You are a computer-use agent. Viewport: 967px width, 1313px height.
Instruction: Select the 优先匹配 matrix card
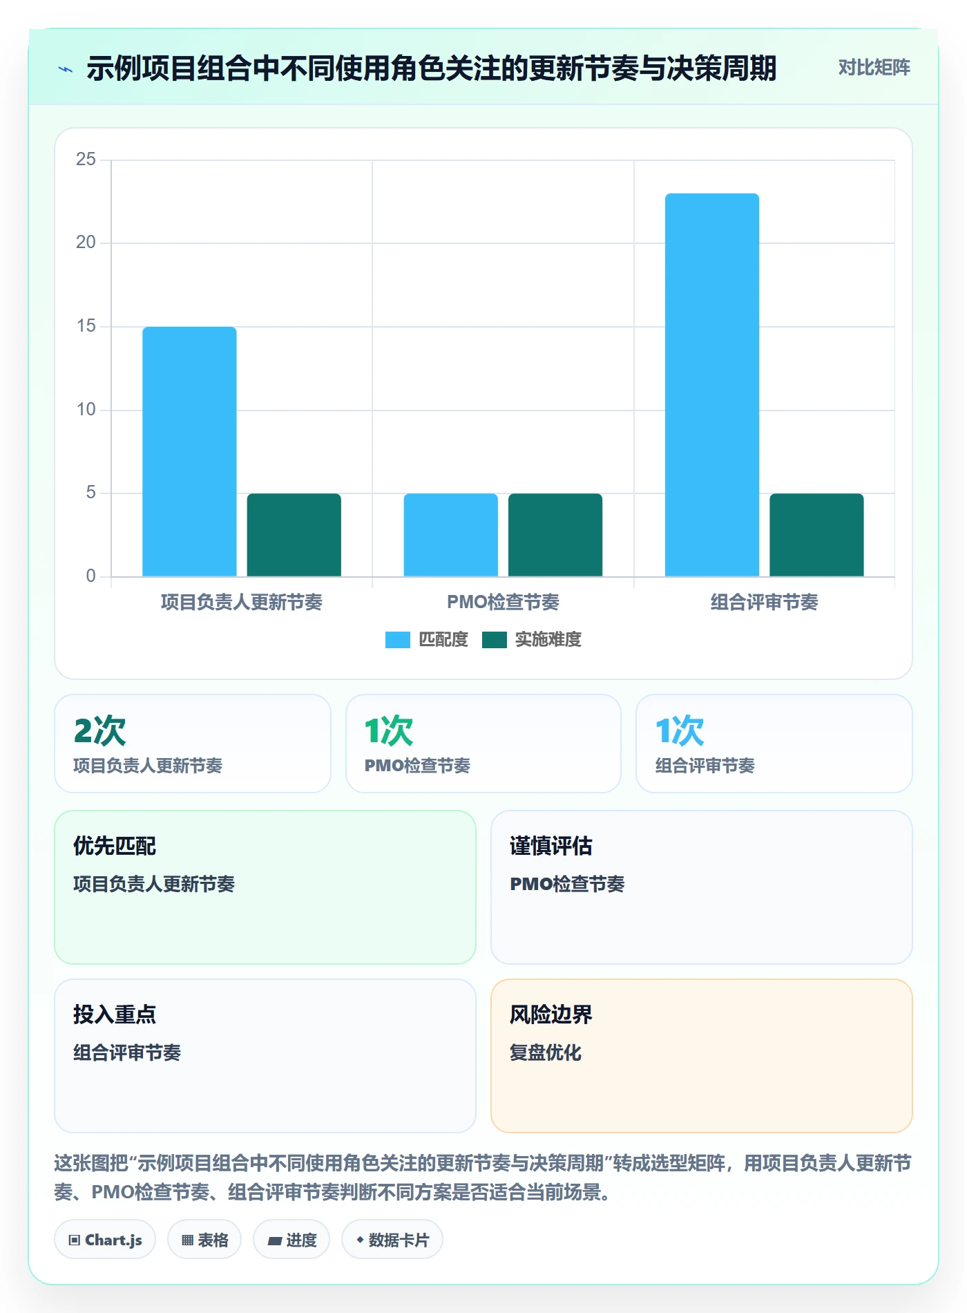pyautogui.click(x=265, y=887)
